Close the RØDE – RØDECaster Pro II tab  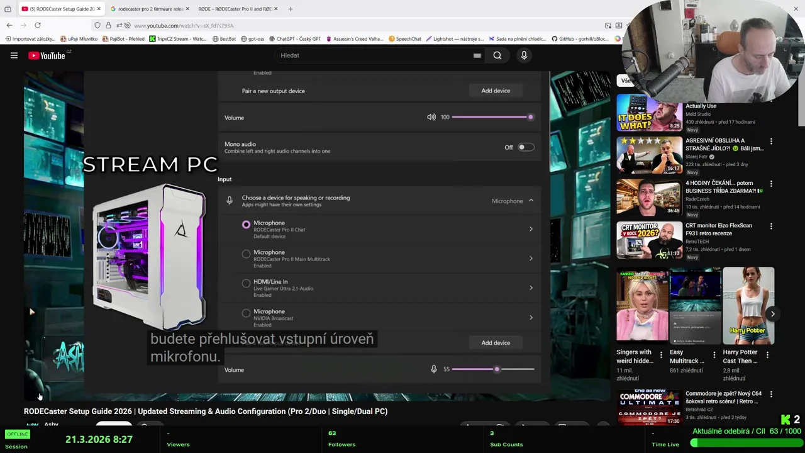click(276, 9)
